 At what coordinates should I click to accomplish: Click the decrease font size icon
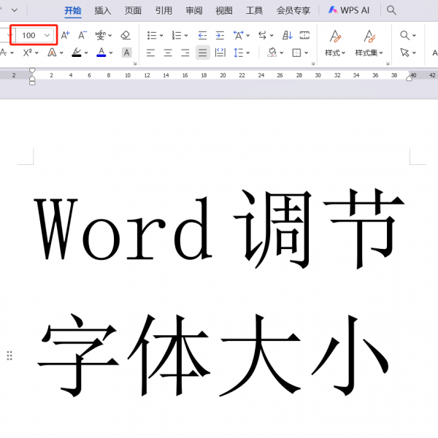pos(82,35)
